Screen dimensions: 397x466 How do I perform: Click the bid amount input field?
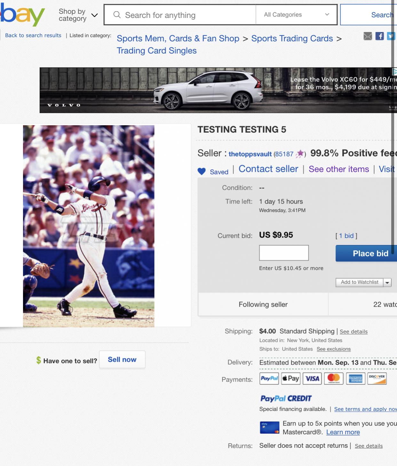(x=284, y=253)
